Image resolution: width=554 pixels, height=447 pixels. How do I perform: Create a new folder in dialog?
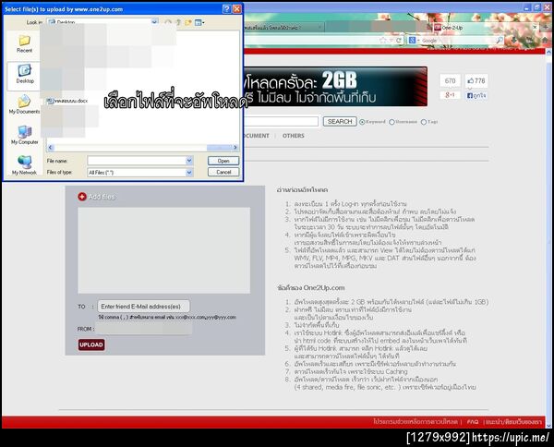[x=188, y=22]
